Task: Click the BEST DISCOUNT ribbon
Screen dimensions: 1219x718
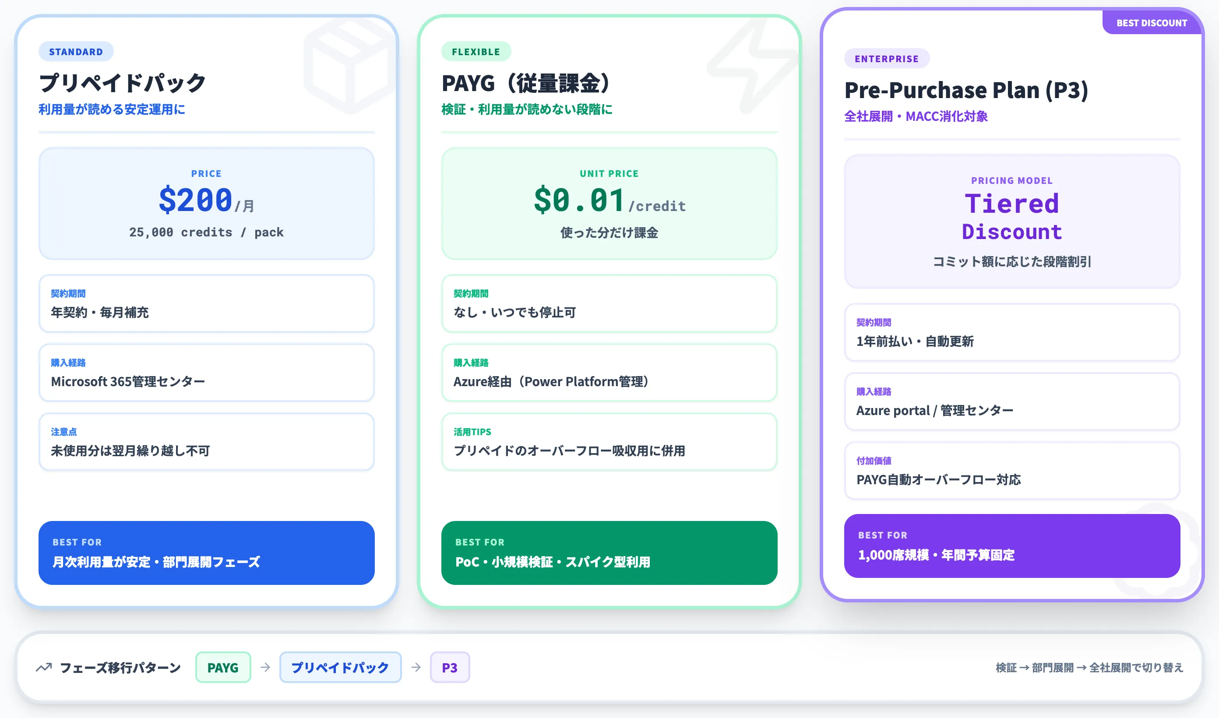Action: 1151,22
